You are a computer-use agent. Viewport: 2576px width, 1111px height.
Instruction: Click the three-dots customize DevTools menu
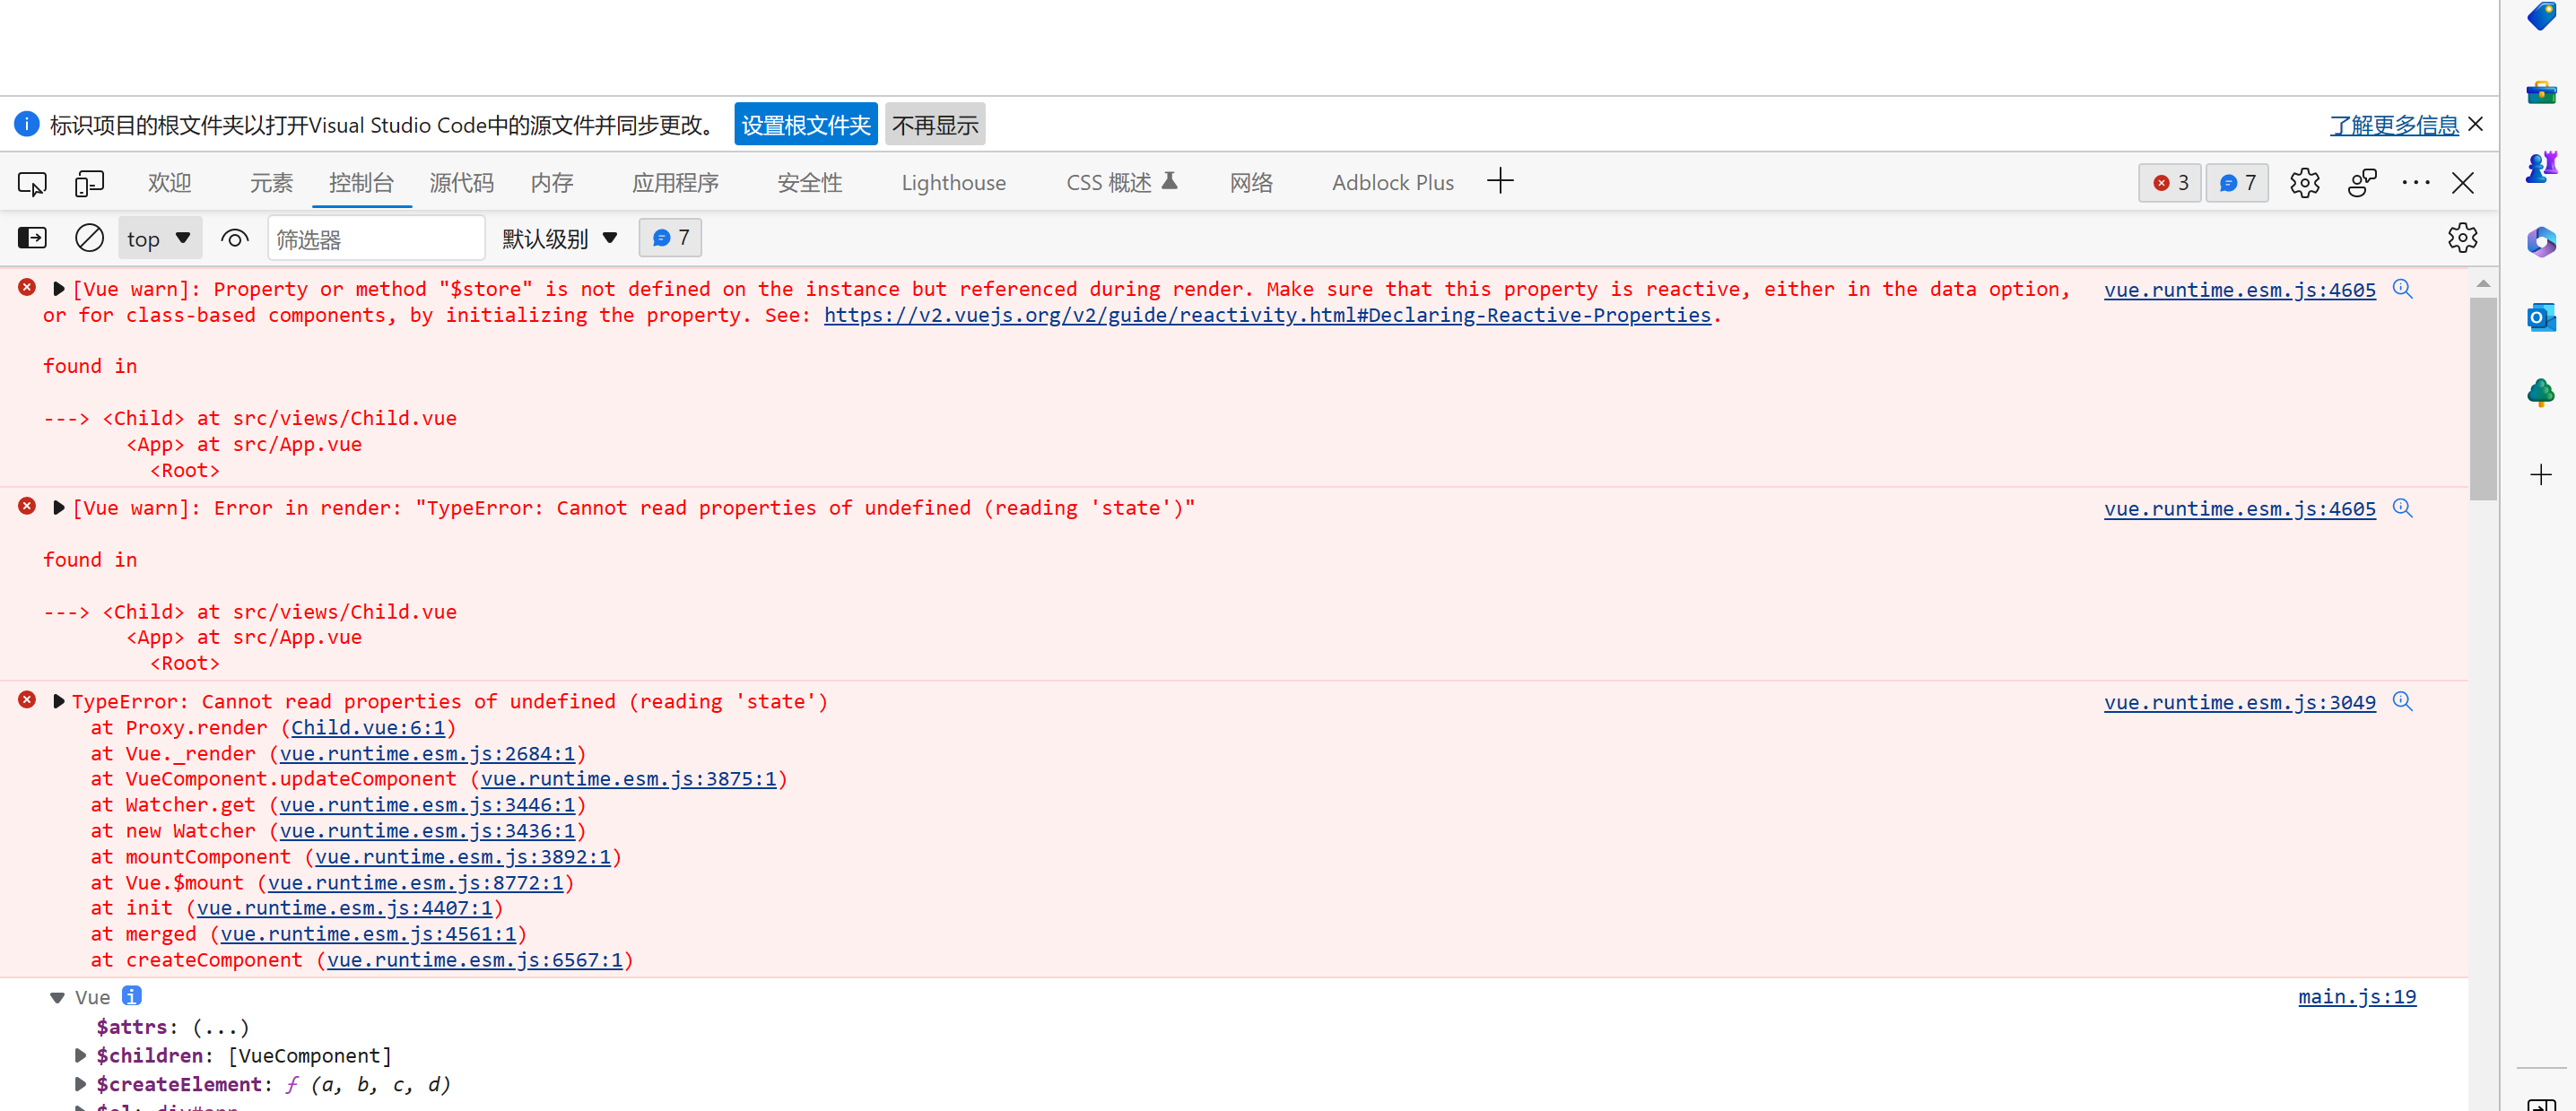point(2415,183)
